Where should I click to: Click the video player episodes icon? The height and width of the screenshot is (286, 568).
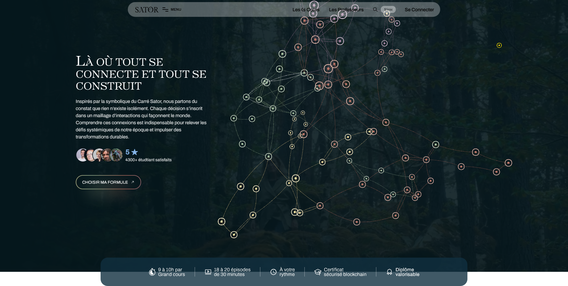click(x=208, y=272)
